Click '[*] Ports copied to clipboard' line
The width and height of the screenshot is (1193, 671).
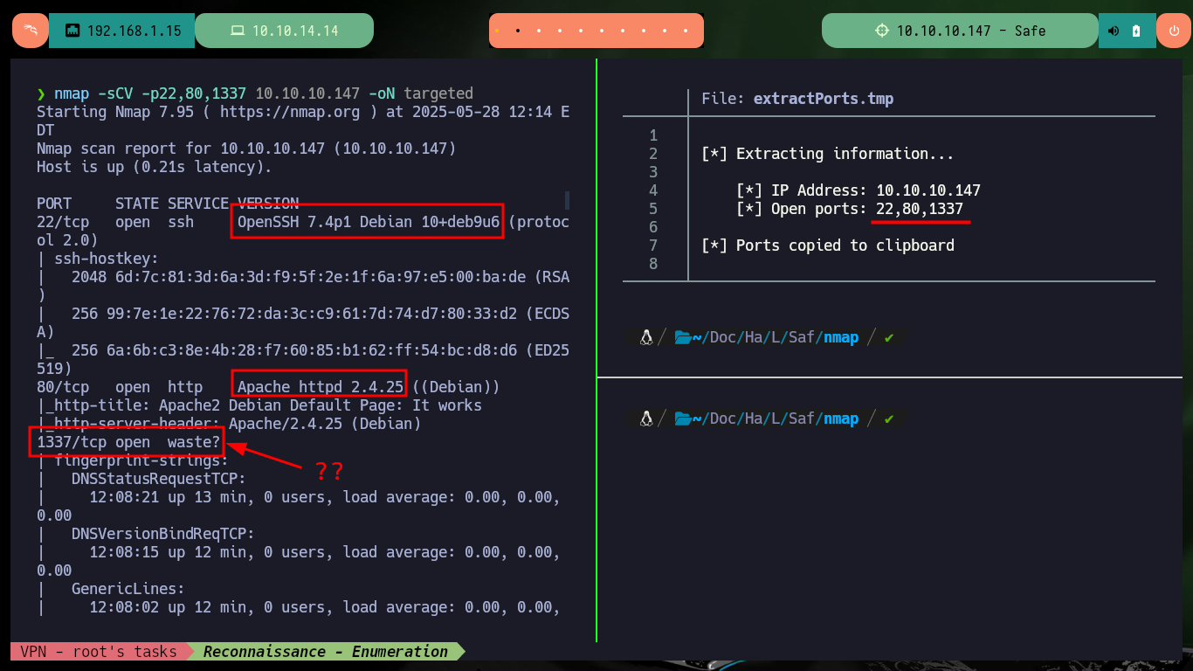(827, 246)
